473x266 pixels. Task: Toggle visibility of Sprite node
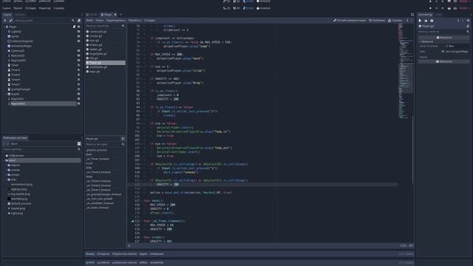tap(79, 36)
